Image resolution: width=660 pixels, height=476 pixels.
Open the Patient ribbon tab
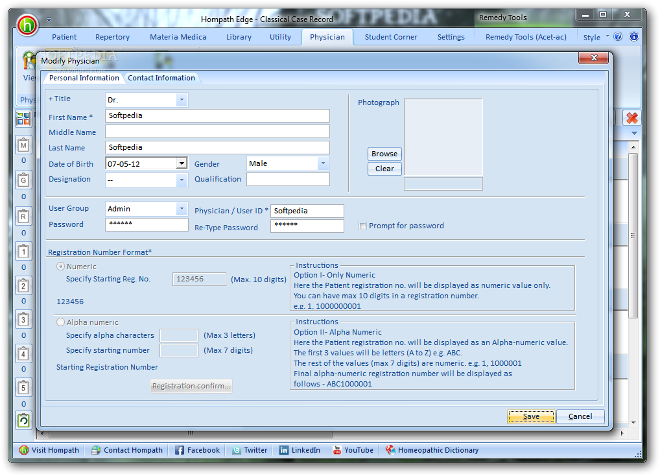[x=64, y=37]
